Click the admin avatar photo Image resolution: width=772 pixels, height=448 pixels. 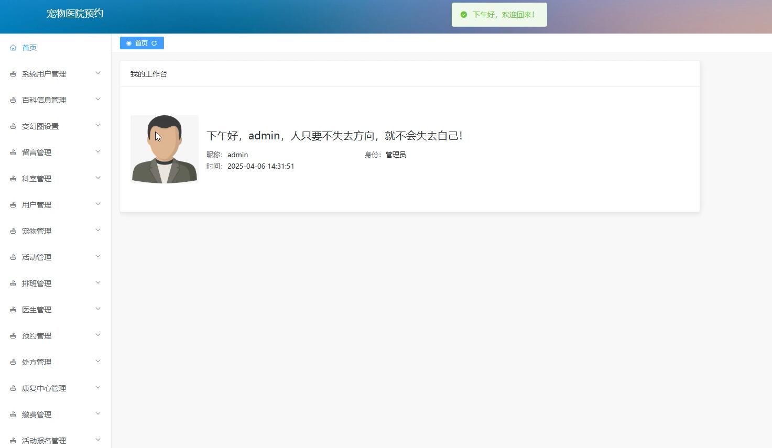coord(164,149)
